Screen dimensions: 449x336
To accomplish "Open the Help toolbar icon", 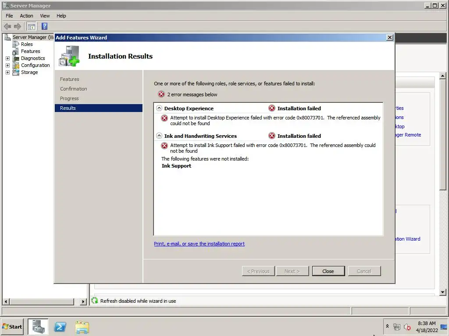I will tap(44, 27).
